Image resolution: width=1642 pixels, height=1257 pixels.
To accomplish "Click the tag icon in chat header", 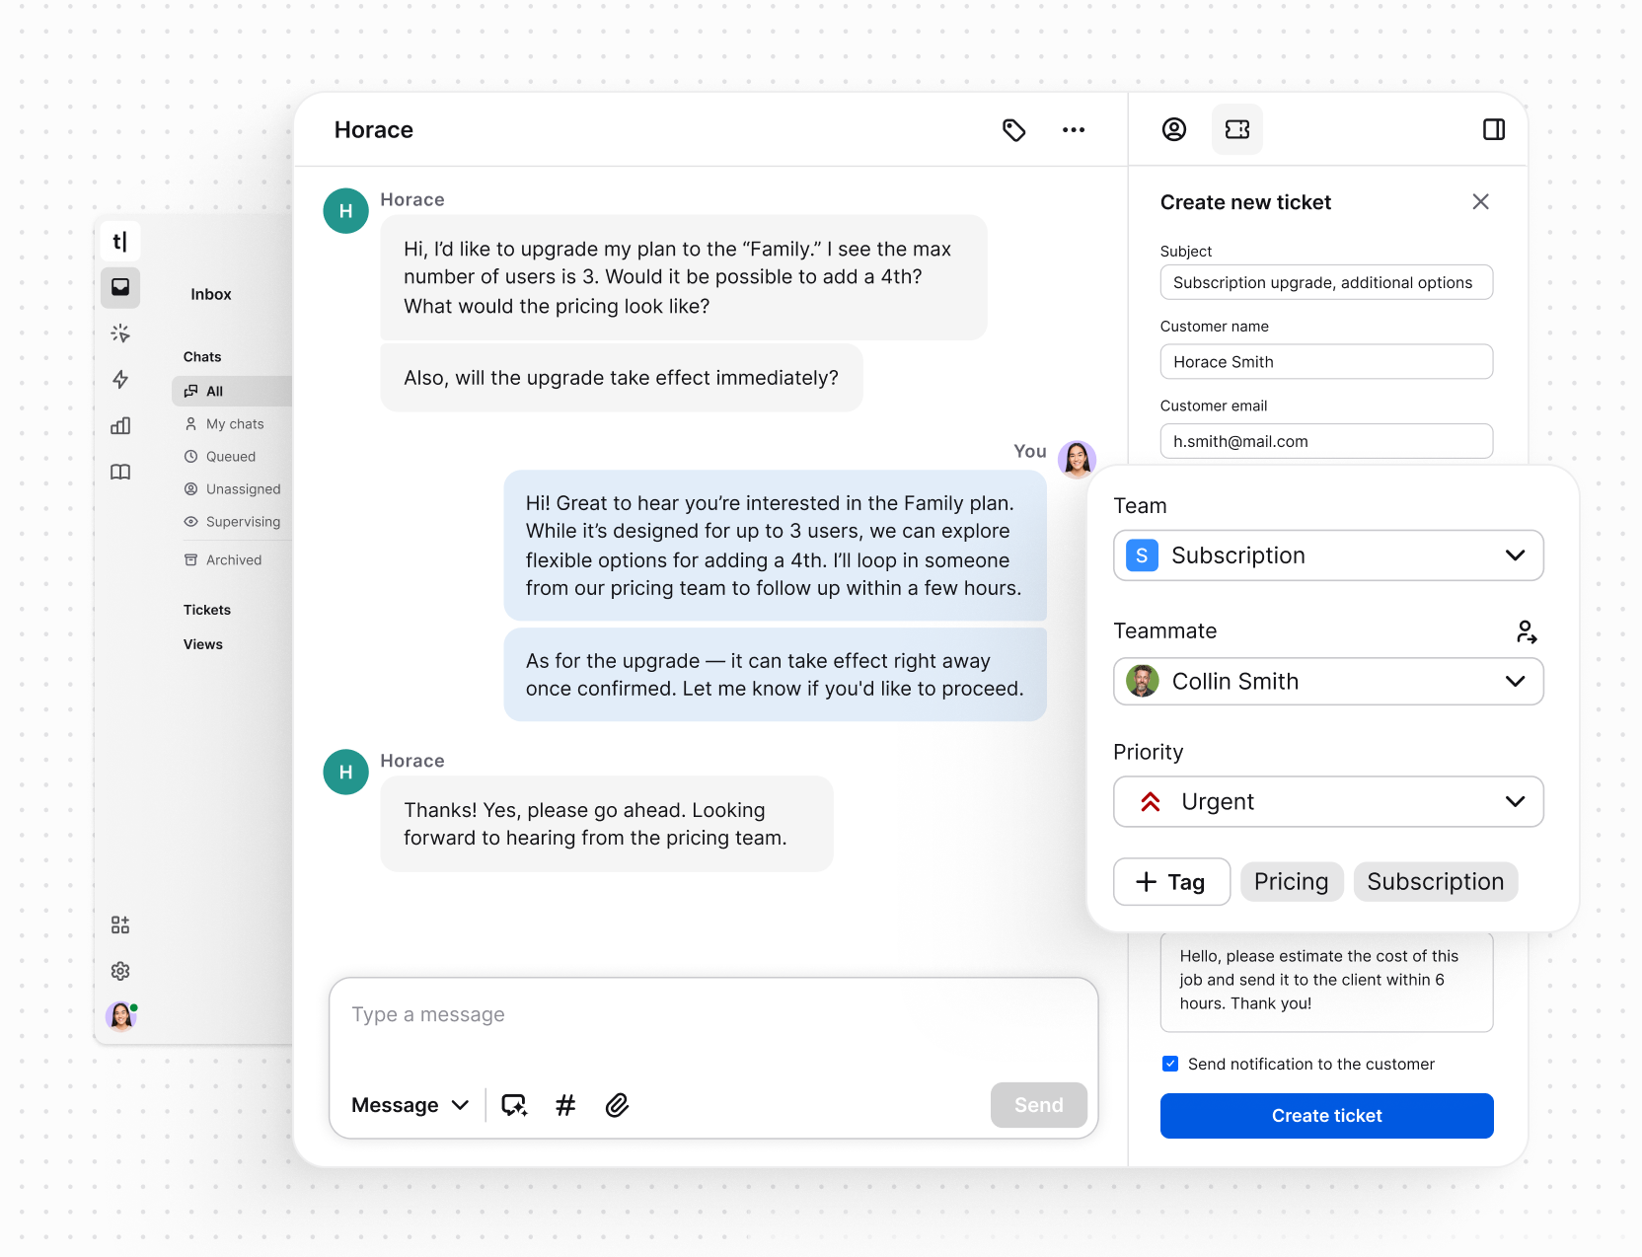I will pos(1013,130).
